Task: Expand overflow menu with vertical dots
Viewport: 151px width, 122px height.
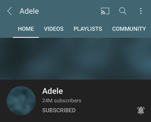Action: tap(141, 11)
